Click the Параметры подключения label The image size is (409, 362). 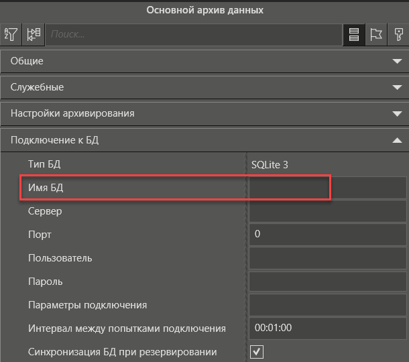87,305
